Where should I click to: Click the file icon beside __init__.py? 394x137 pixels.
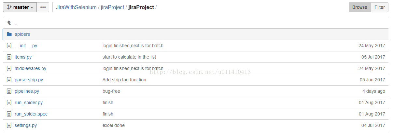9,46
